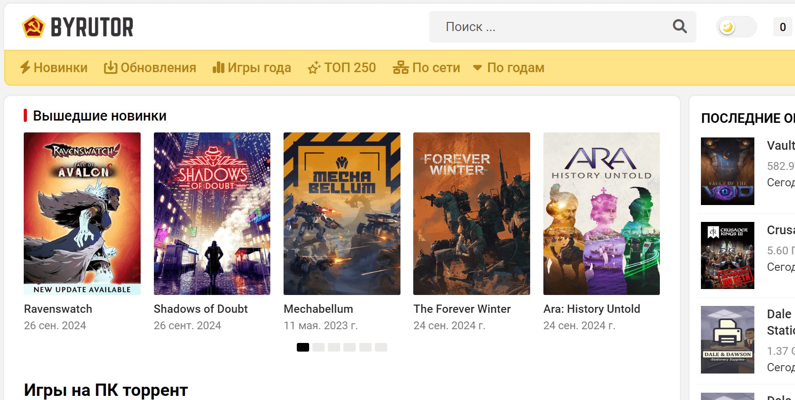This screenshot has height=400, width=795.
Task: Click the BYRUTOR star logo icon
Action: pyautogui.click(x=33, y=27)
